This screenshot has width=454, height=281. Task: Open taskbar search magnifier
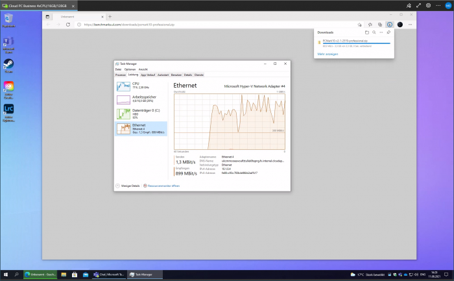pyautogui.click(x=16, y=275)
